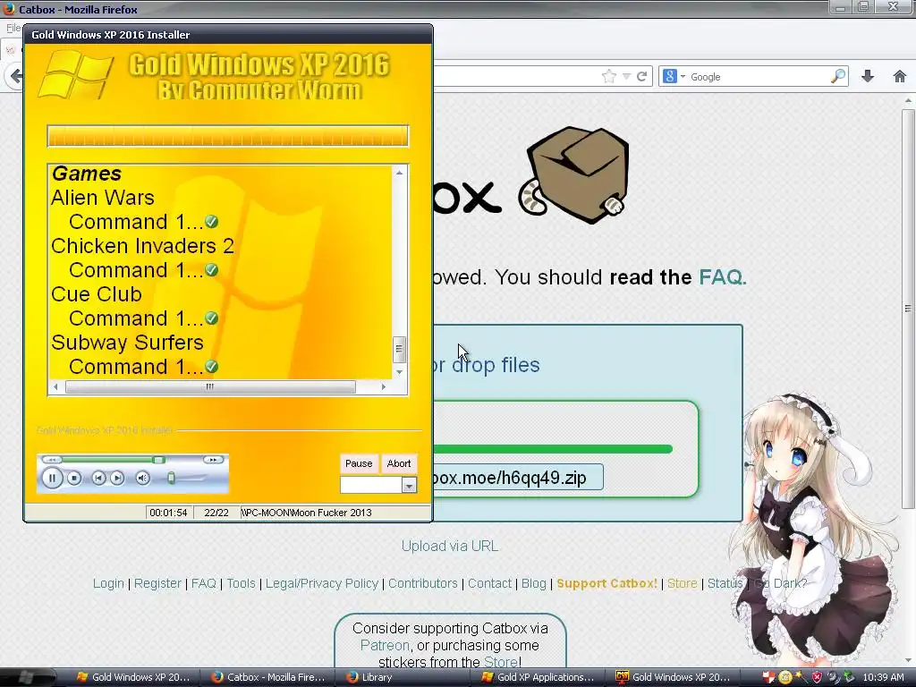916x687 pixels.
Task: Select the Chicken Invaders 2 entry
Action: tap(142, 246)
